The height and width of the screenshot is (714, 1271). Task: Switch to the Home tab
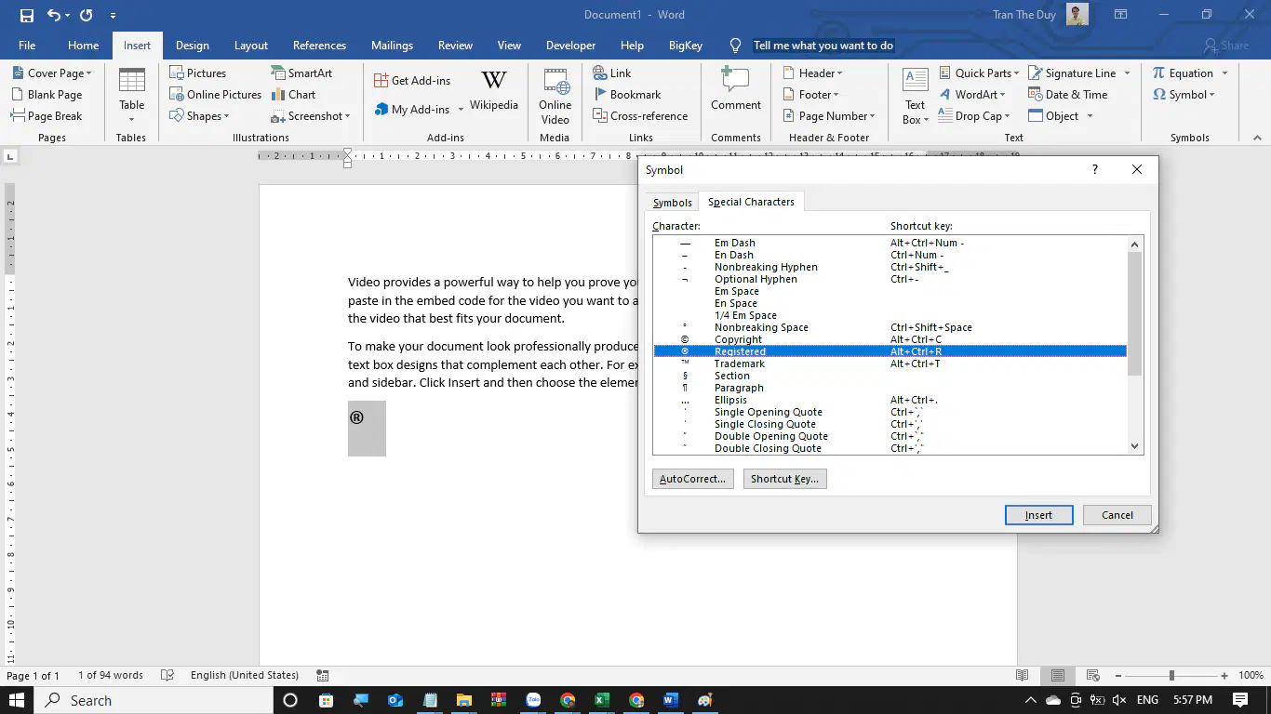[x=83, y=46]
